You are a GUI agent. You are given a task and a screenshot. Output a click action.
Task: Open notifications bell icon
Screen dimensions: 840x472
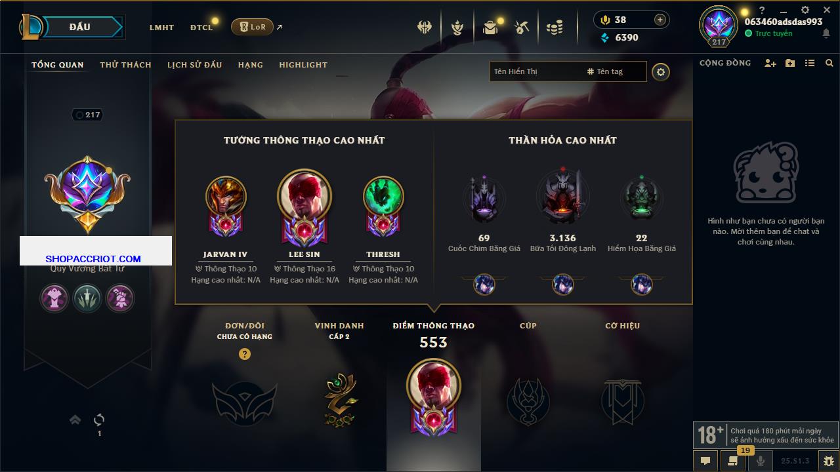coord(826,33)
